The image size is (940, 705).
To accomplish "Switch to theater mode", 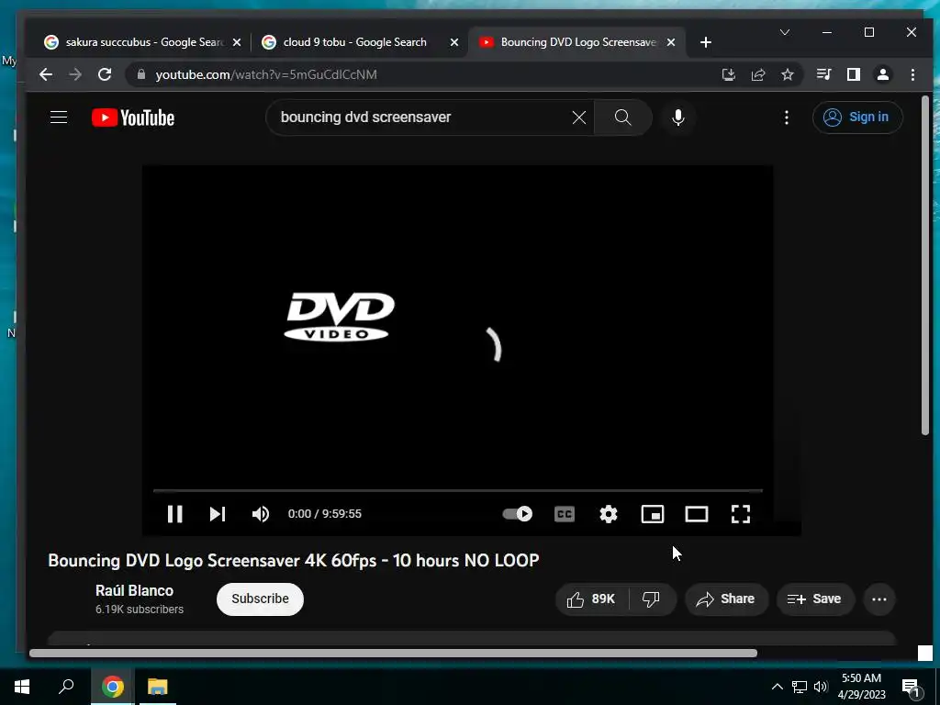I will pos(697,514).
